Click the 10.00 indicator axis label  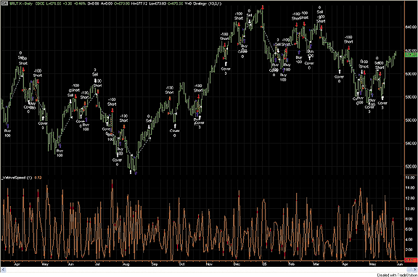410,209
